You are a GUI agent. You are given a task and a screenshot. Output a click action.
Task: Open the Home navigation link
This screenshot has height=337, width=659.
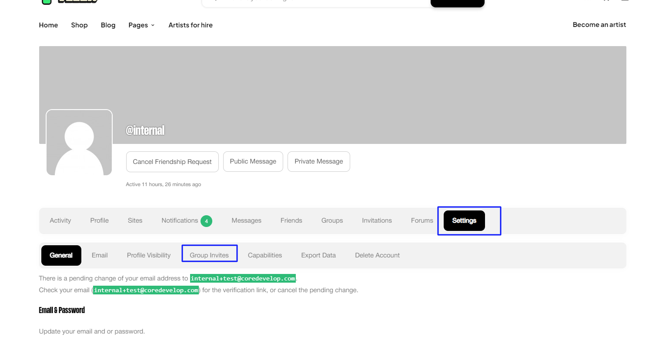click(48, 25)
